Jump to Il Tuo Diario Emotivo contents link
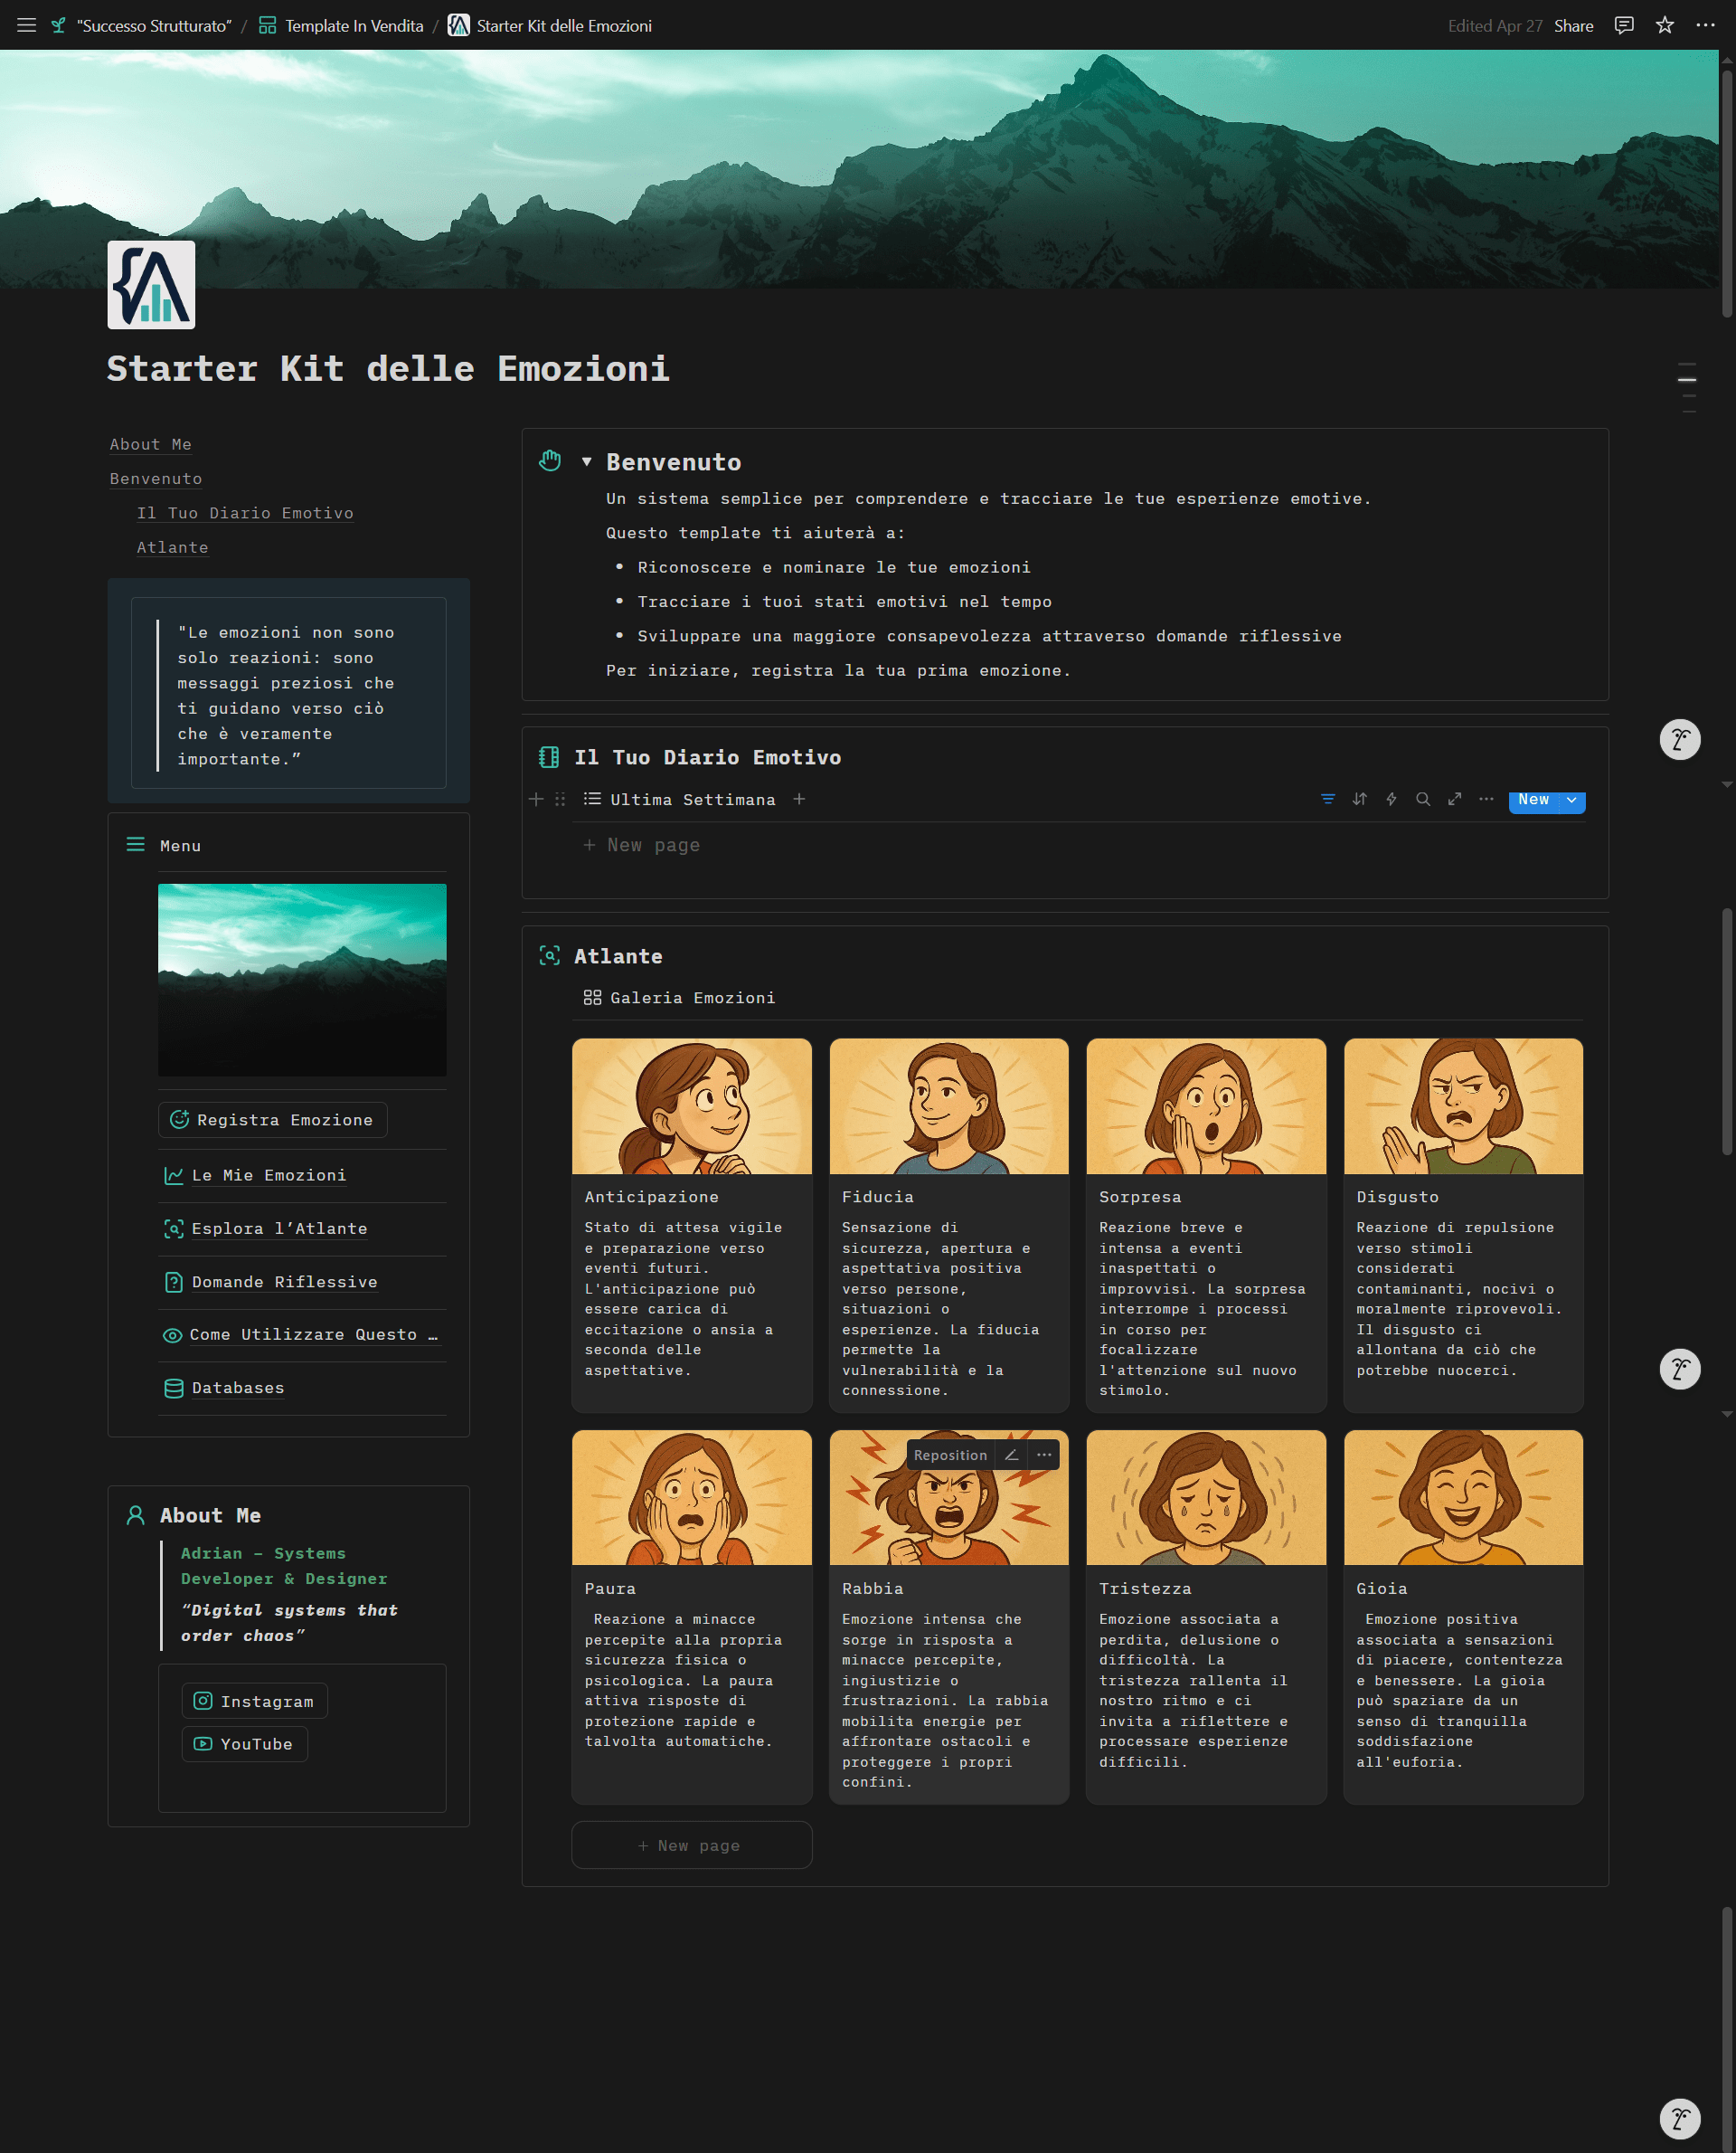The width and height of the screenshot is (1736, 2153). (245, 512)
